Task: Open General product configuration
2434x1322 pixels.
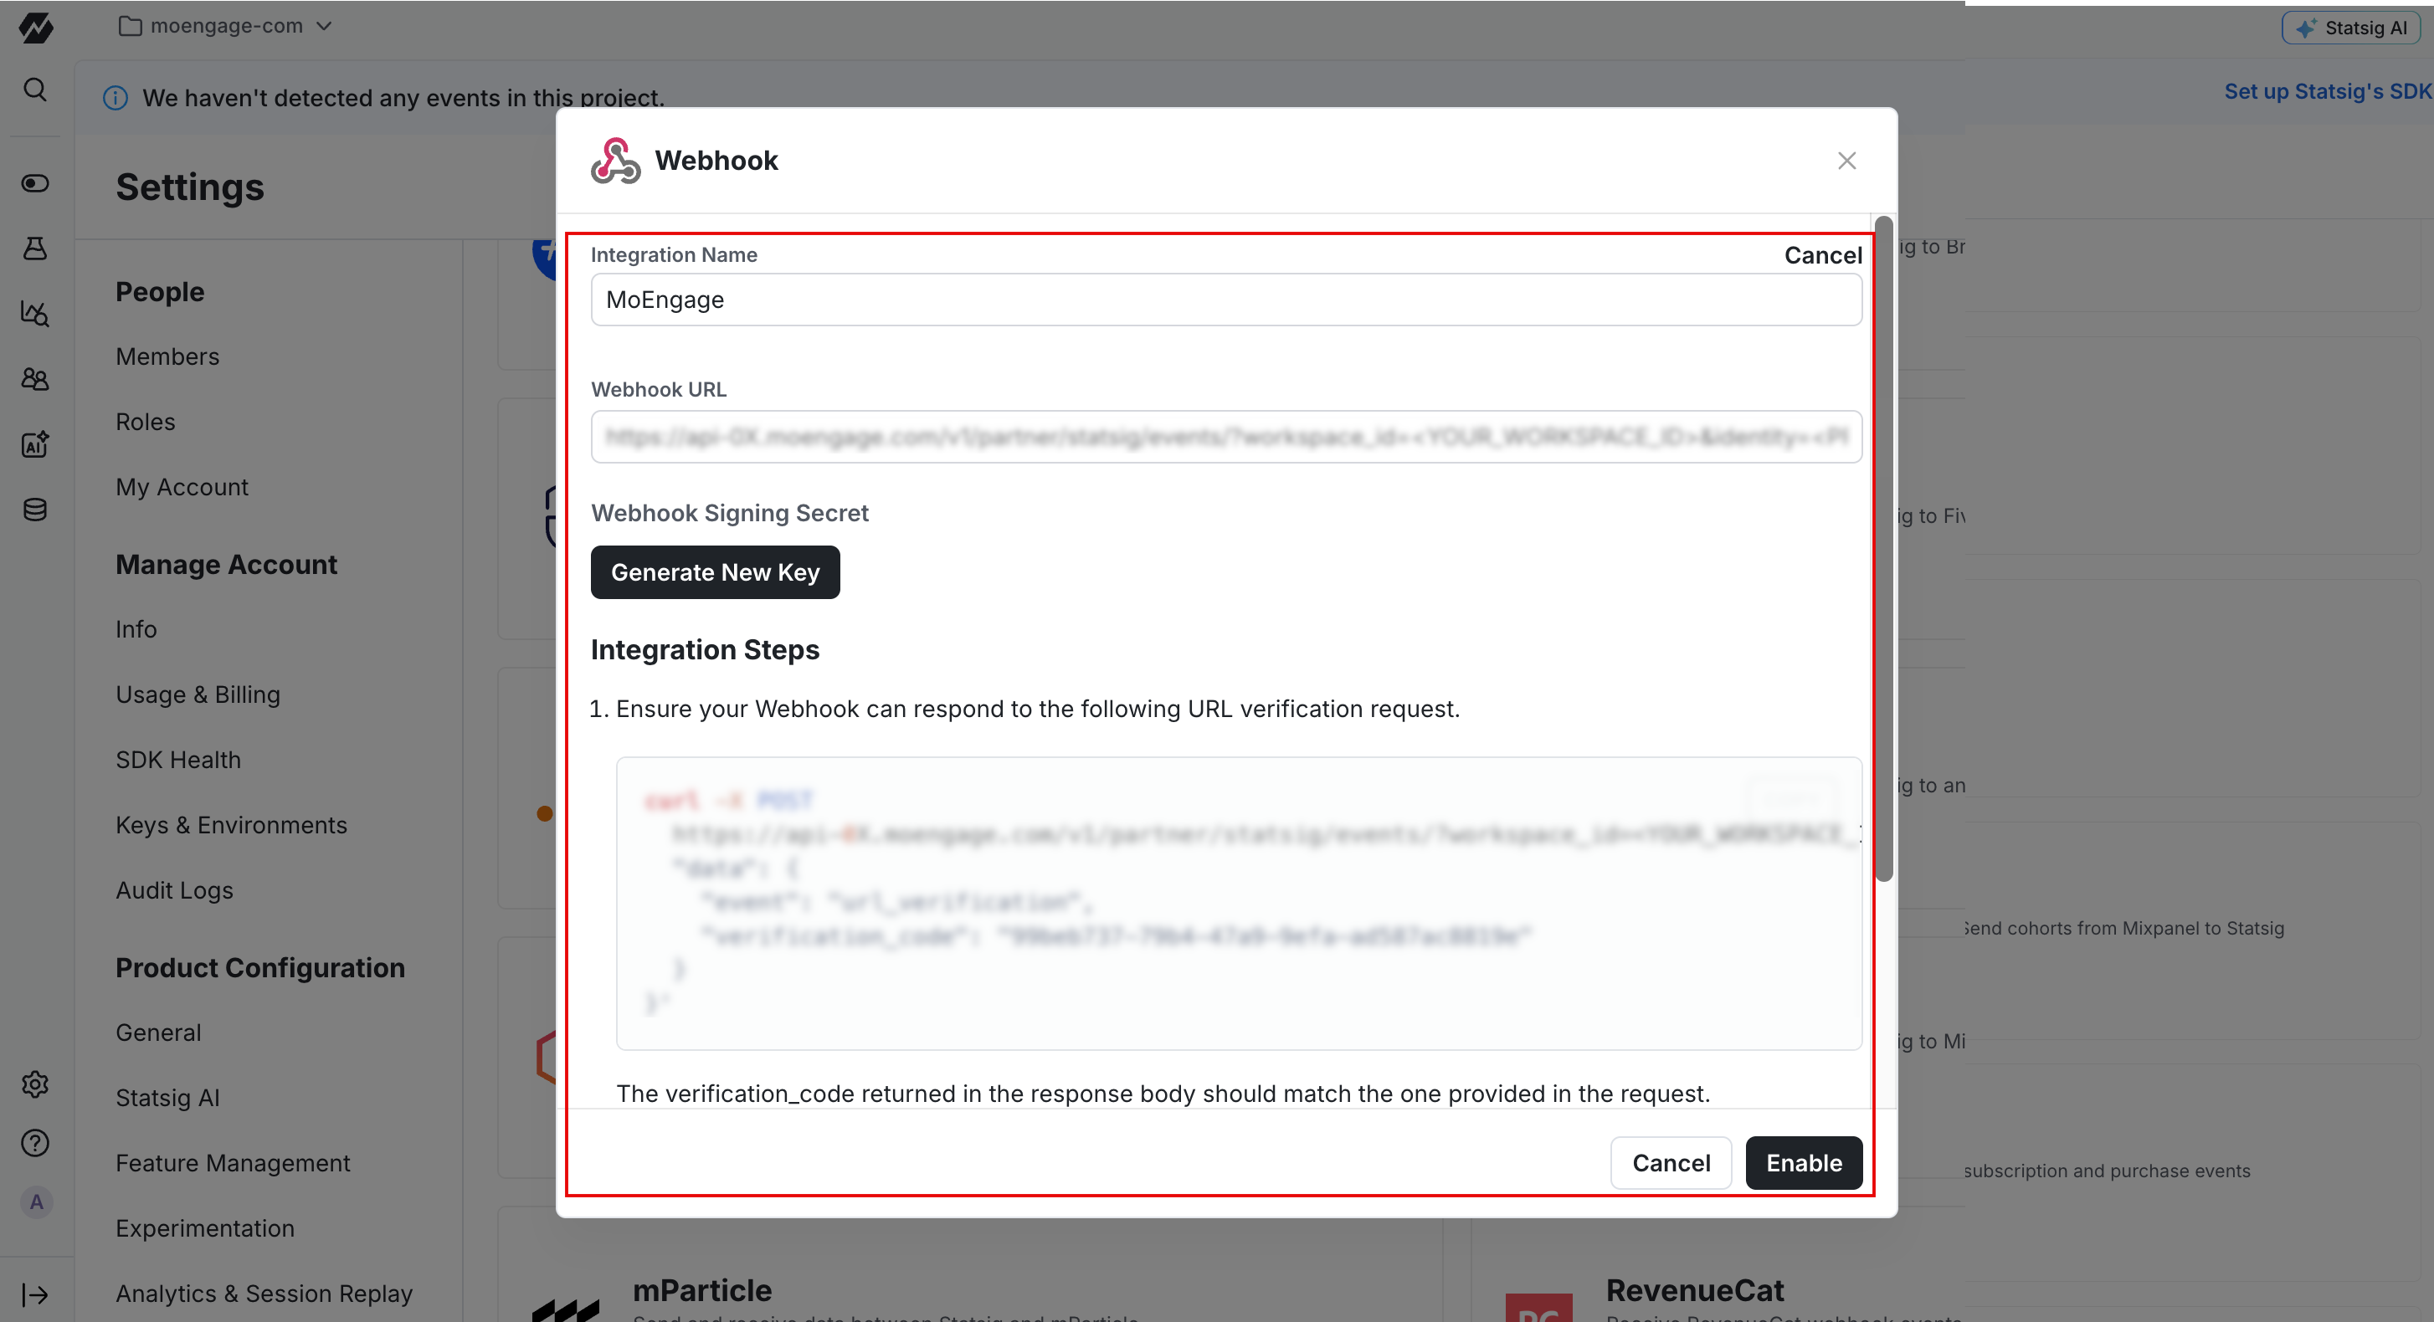Action: point(158,1032)
